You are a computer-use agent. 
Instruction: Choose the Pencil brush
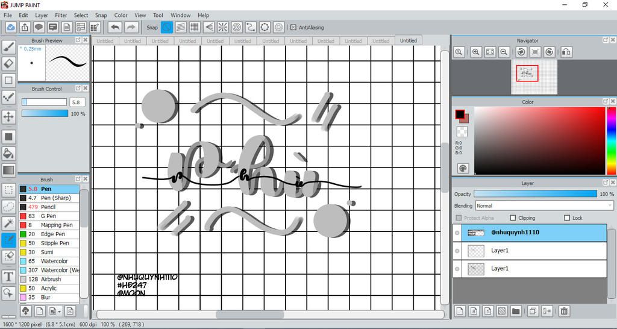coord(49,207)
